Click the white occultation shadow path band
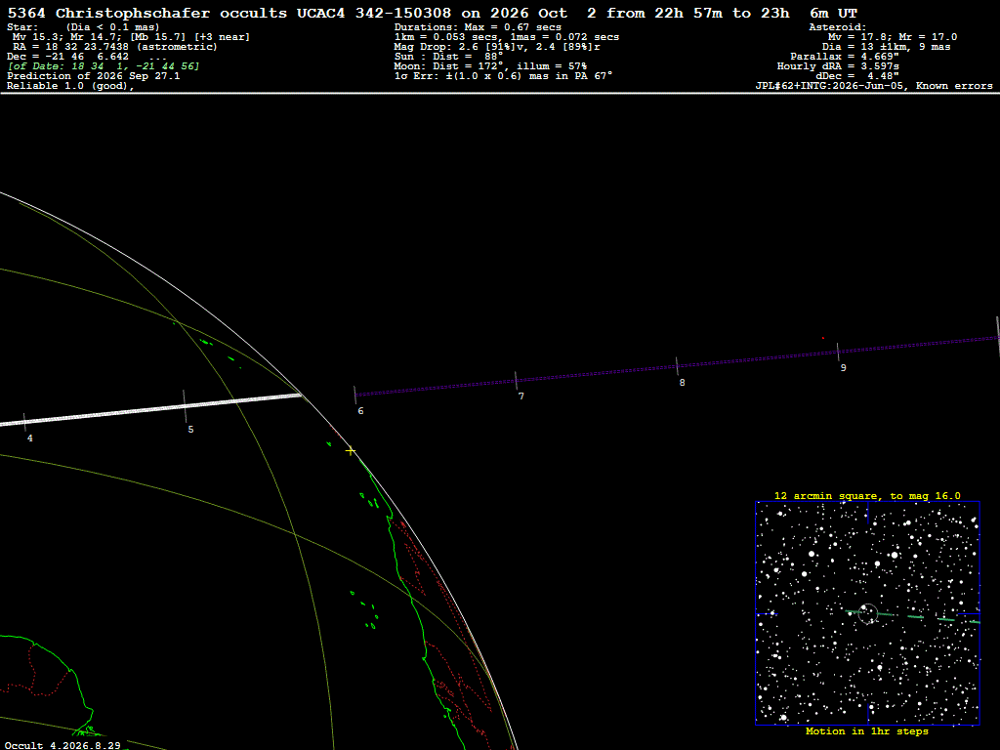Viewport: 1000px width, 750px height. (x=150, y=409)
